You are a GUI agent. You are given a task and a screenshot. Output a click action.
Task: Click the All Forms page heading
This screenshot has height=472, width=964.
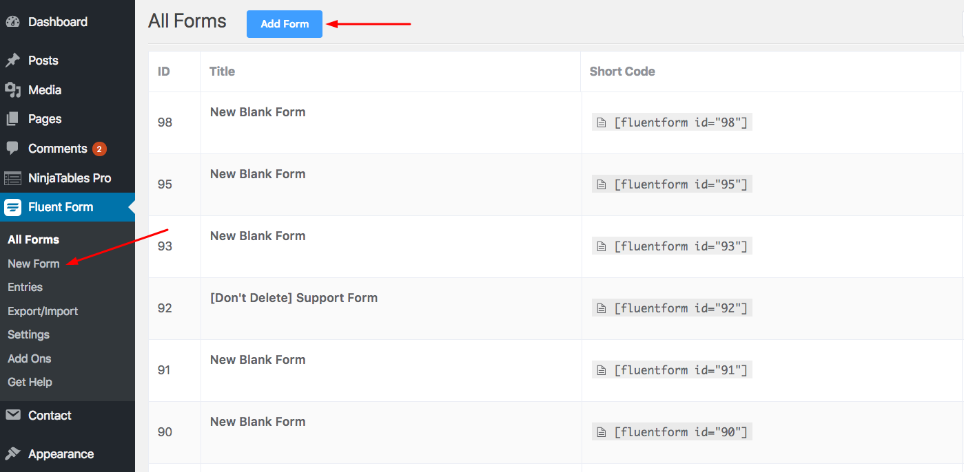click(187, 21)
